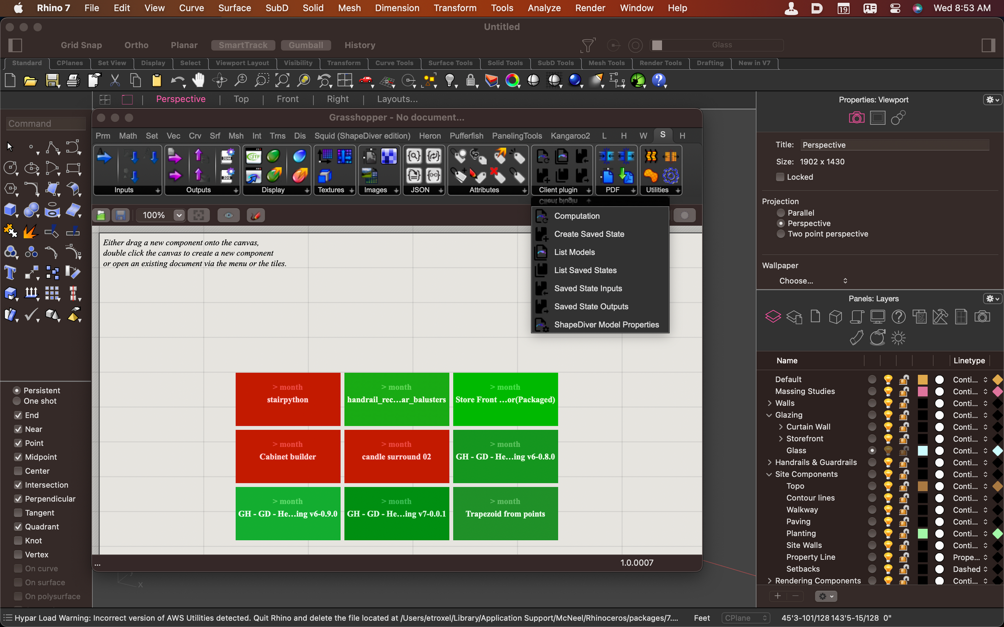
Task: Expand the Handrails & Guardrails layer
Action: click(x=769, y=462)
